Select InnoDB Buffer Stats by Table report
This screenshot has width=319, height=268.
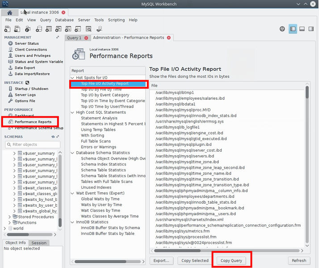click(x=108, y=234)
